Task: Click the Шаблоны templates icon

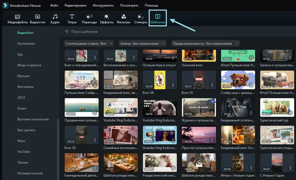Action: point(158,17)
